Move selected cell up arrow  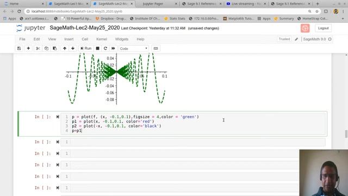(65, 48)
